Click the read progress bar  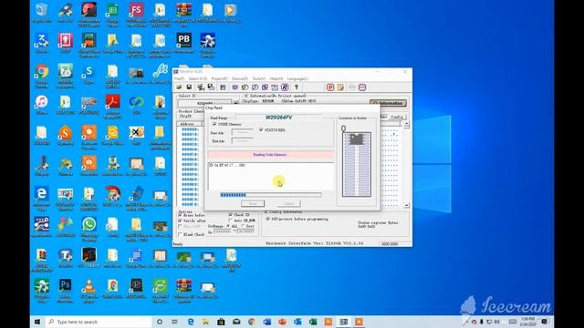click(x=271, y=194)
